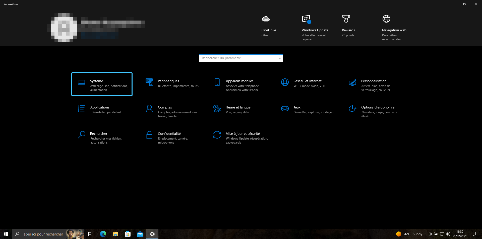
Task: Open the Windows Update icon in header
Action: 306,19
